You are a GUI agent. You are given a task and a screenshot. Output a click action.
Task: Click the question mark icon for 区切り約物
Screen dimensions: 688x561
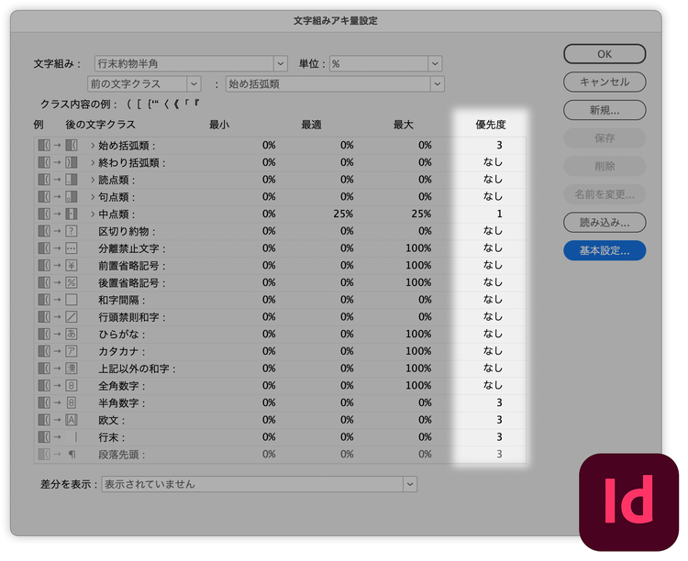(x=71, y=231)
